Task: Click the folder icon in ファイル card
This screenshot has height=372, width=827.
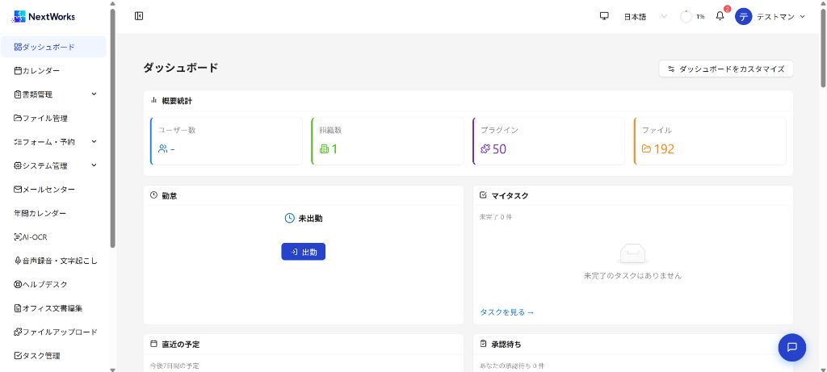Action: (x=647, y=149)
